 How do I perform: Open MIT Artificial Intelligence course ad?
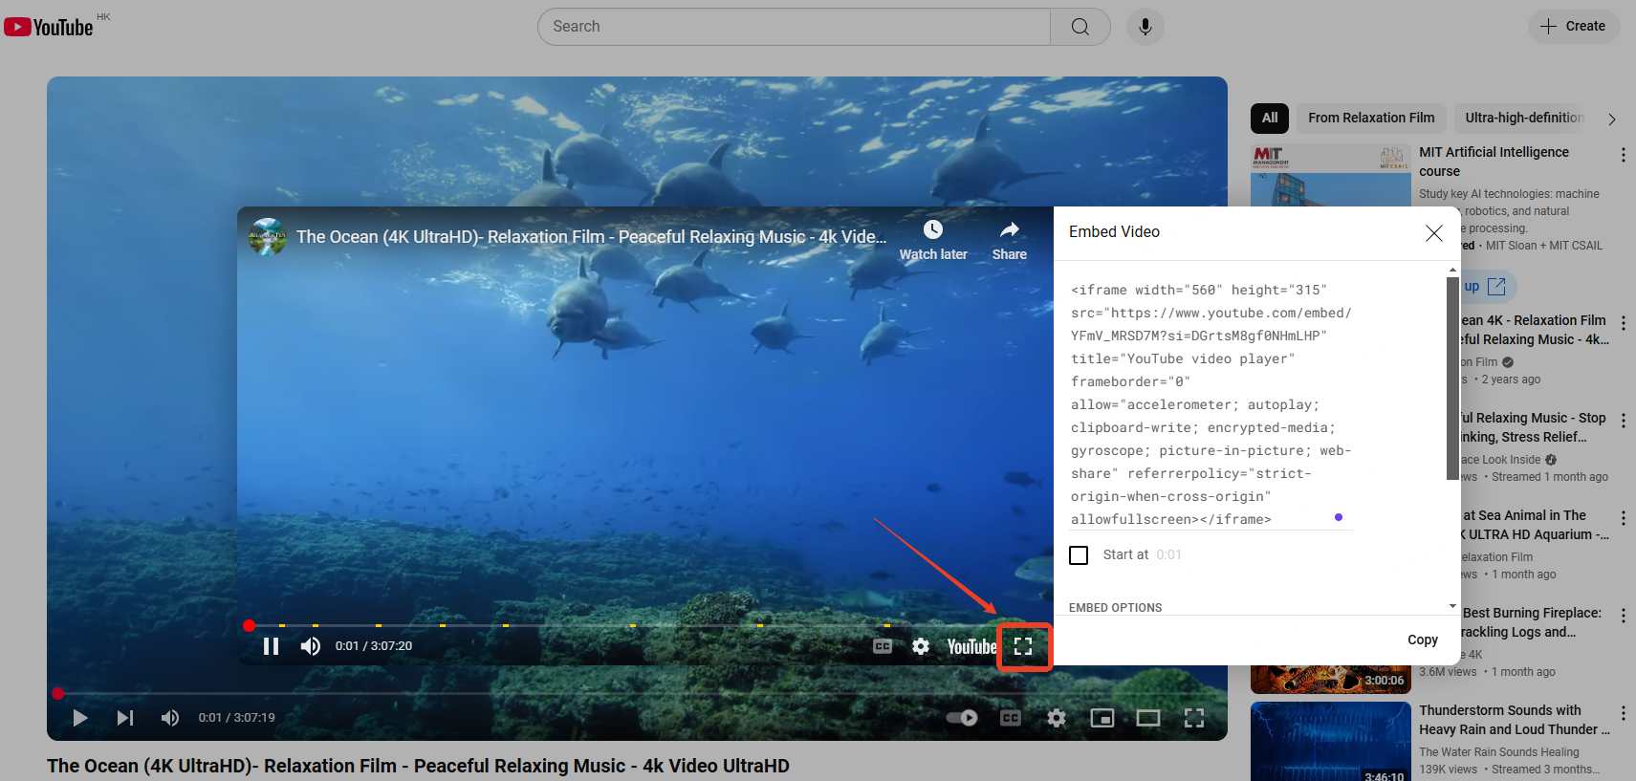[1494, 162]
